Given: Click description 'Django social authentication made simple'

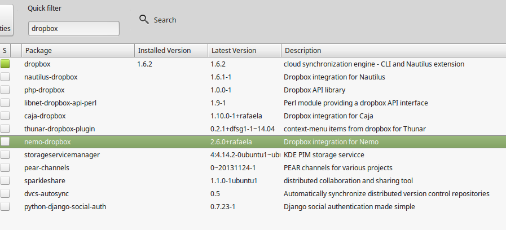Looking at the screenshot, I should click(x=349, y=206).
